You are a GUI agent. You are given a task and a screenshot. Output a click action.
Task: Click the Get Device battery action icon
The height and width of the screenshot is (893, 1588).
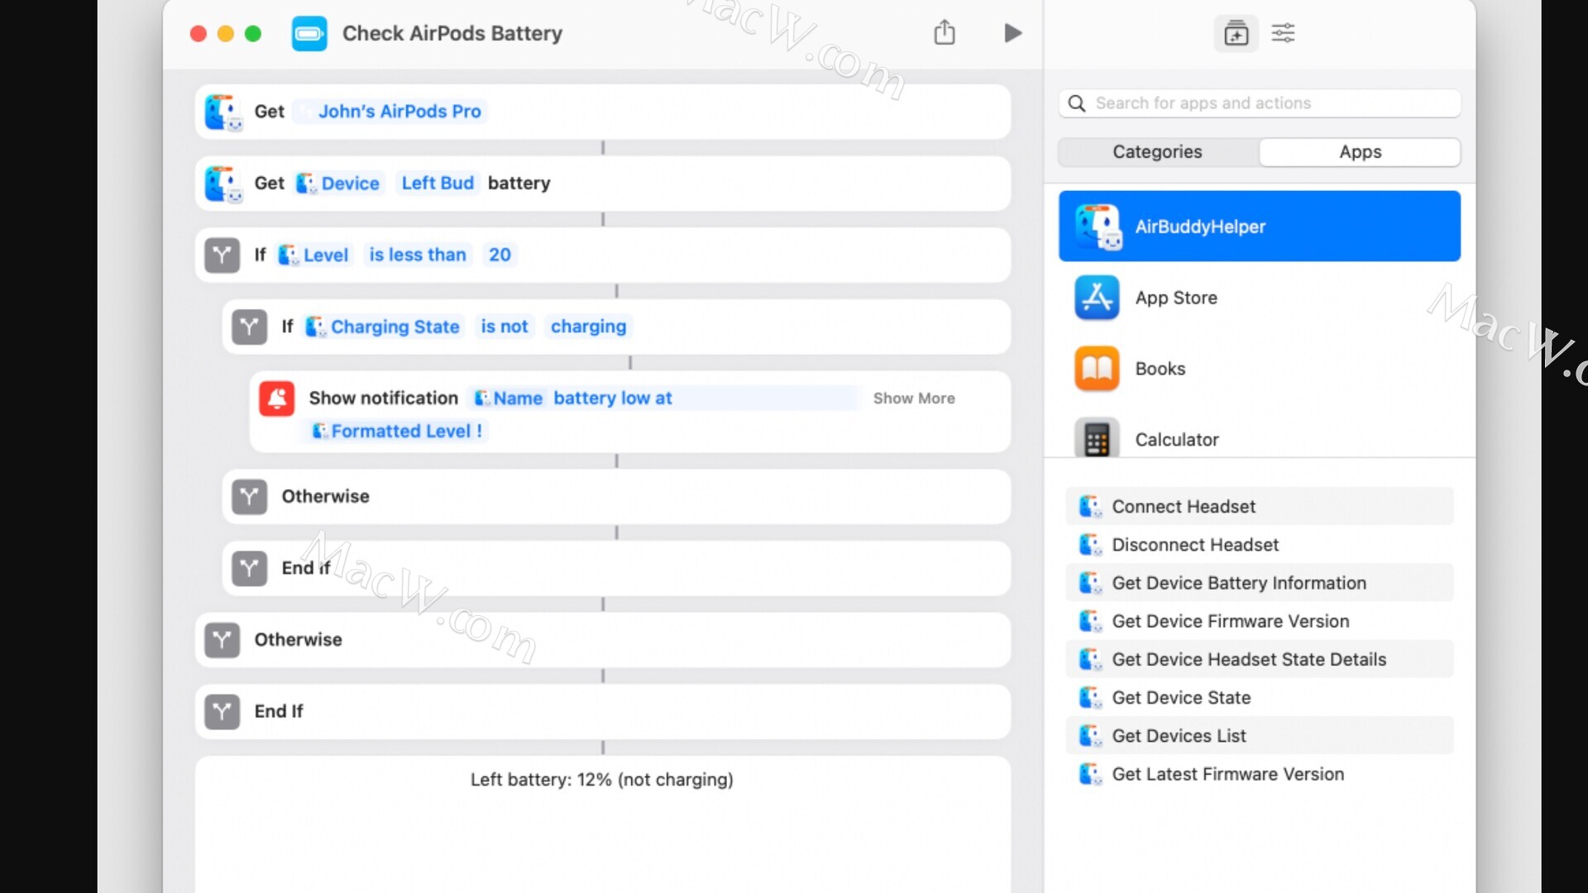223,184
